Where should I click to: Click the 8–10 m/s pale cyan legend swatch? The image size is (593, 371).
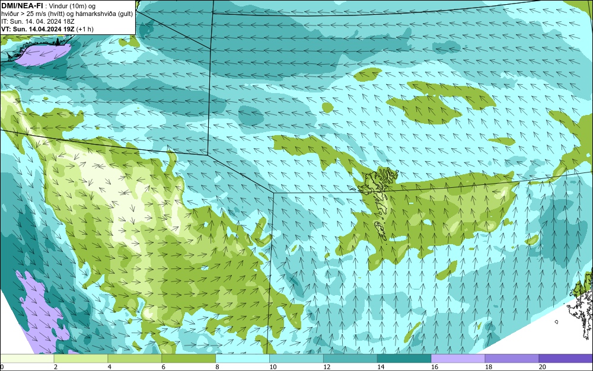[243, 359]
